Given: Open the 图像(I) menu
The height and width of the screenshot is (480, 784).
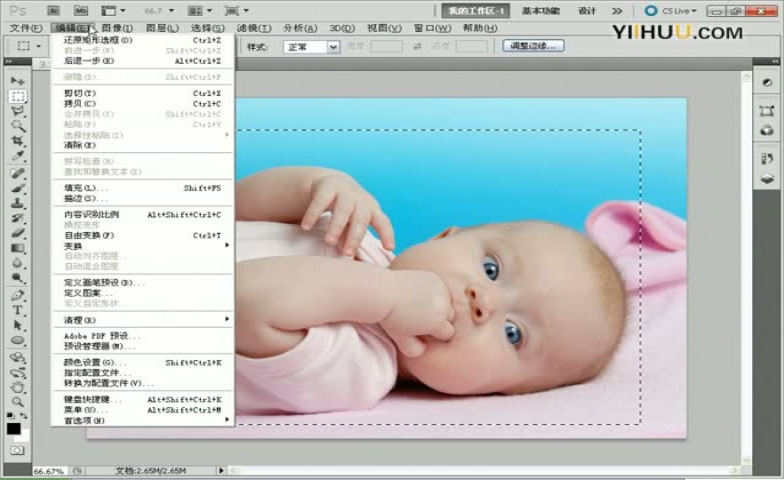Looking at the screenshot, I should (x=117, y=28).
